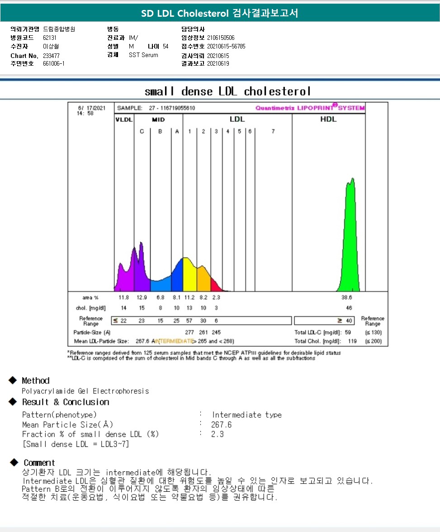Click the comment line starting 'Pattern B로의 전환이'
440x532 pixels.
[148, 489]
